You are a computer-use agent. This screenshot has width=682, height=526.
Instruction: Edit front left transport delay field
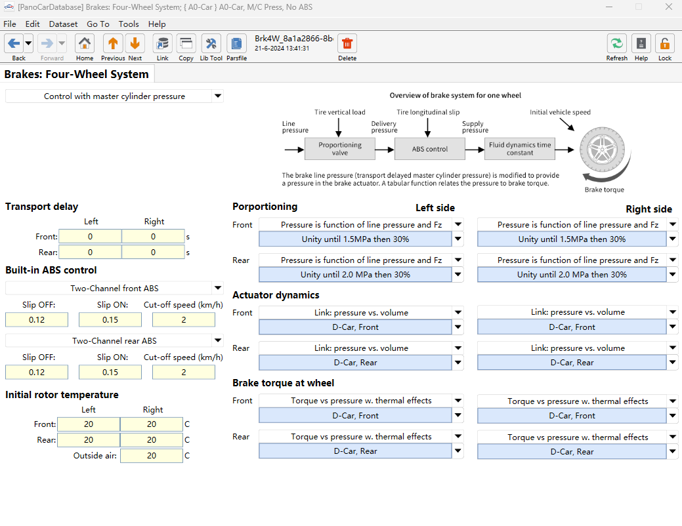click(x=90, y=237)
